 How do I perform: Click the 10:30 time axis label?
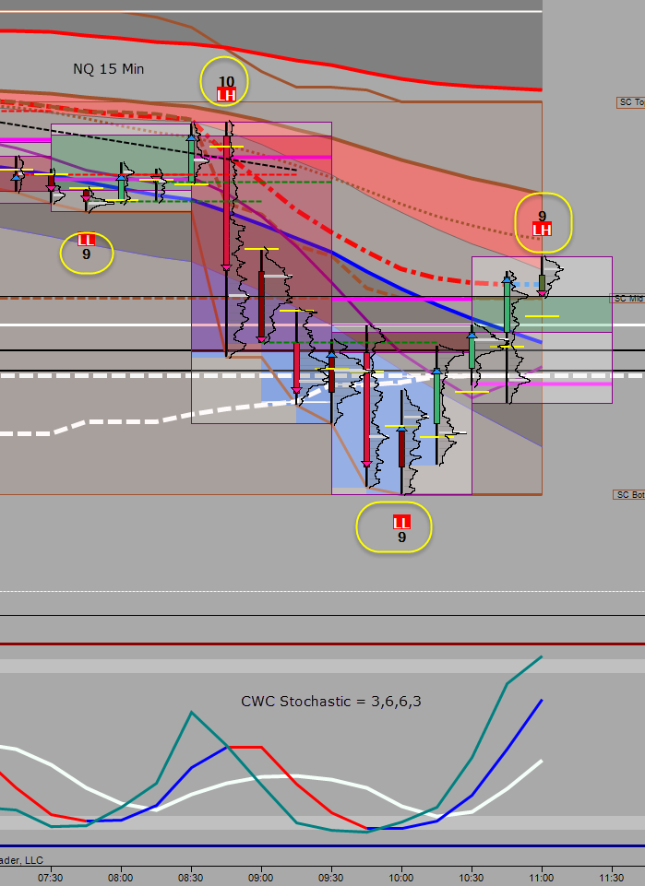coord(471,878)
